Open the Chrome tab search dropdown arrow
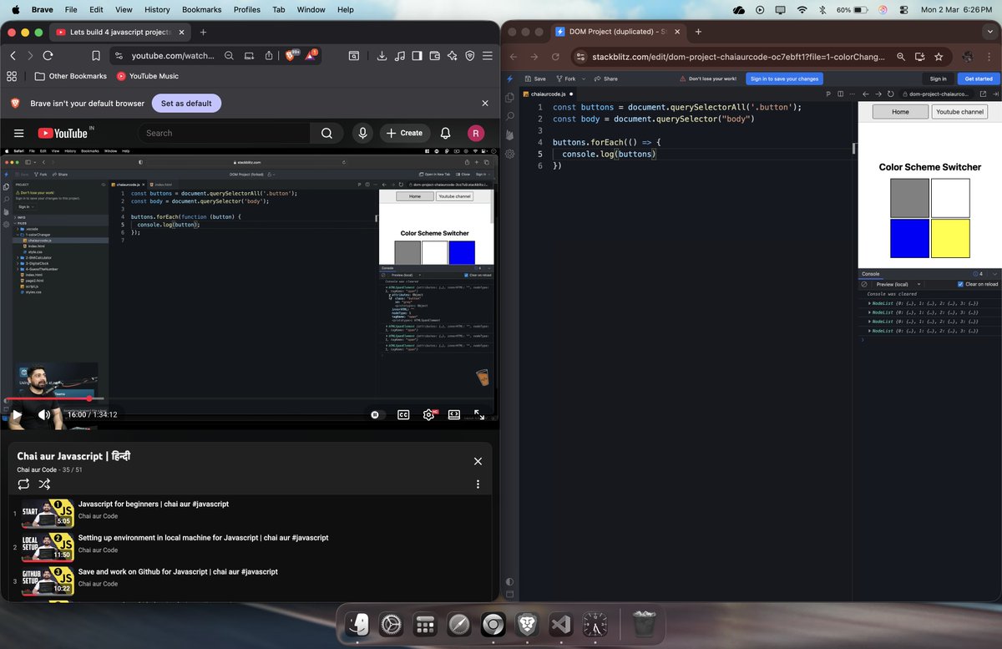Screen dimensions: 1002x649 click(x=990, y=32)
